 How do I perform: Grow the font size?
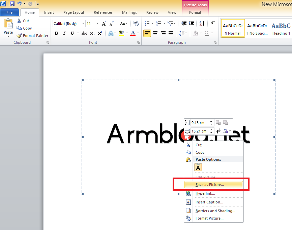(x=104, y=24)
